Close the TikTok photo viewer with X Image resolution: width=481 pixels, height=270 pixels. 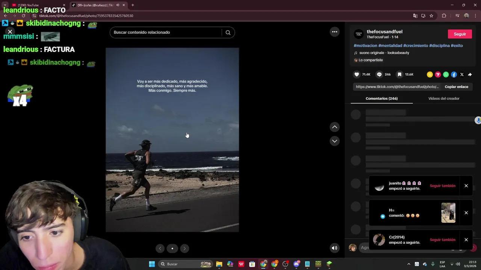point(10,32)
